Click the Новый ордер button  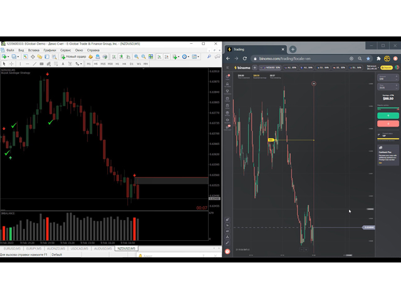[73, 56]
